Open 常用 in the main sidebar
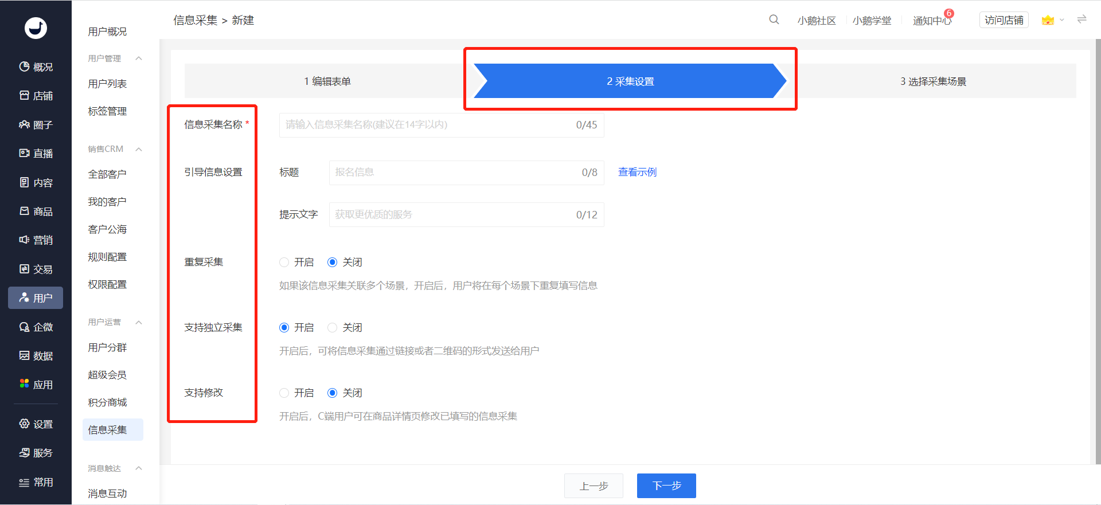The height and width of the screenshot is (505, 1101). 36,482
